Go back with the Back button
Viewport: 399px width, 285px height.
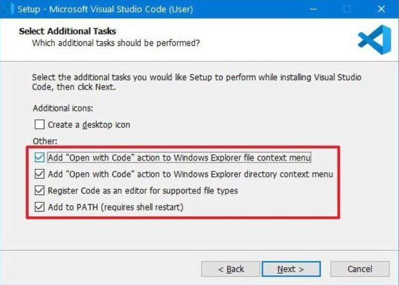coord(230,269)
